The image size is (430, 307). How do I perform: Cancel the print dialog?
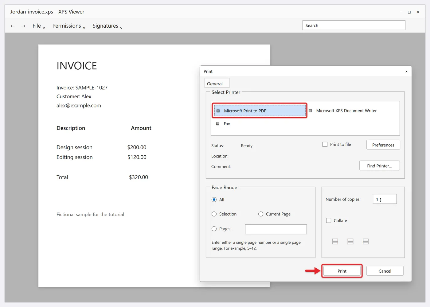tap(385, 271)
